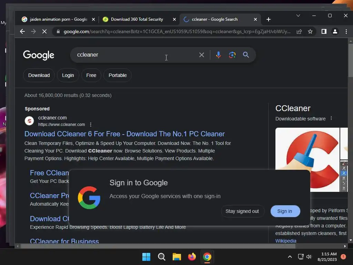This screenshot has width=353, height=265.
Task: Open taskbar Search
Action: pos(161,257)
